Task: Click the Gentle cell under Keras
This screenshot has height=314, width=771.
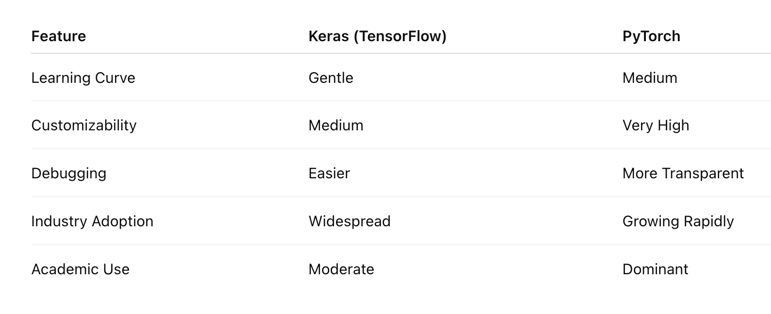Action: [331, 78]
